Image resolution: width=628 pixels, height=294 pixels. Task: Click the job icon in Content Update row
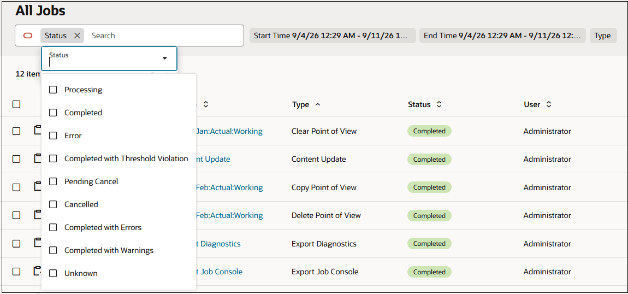[x=37, y=158]
